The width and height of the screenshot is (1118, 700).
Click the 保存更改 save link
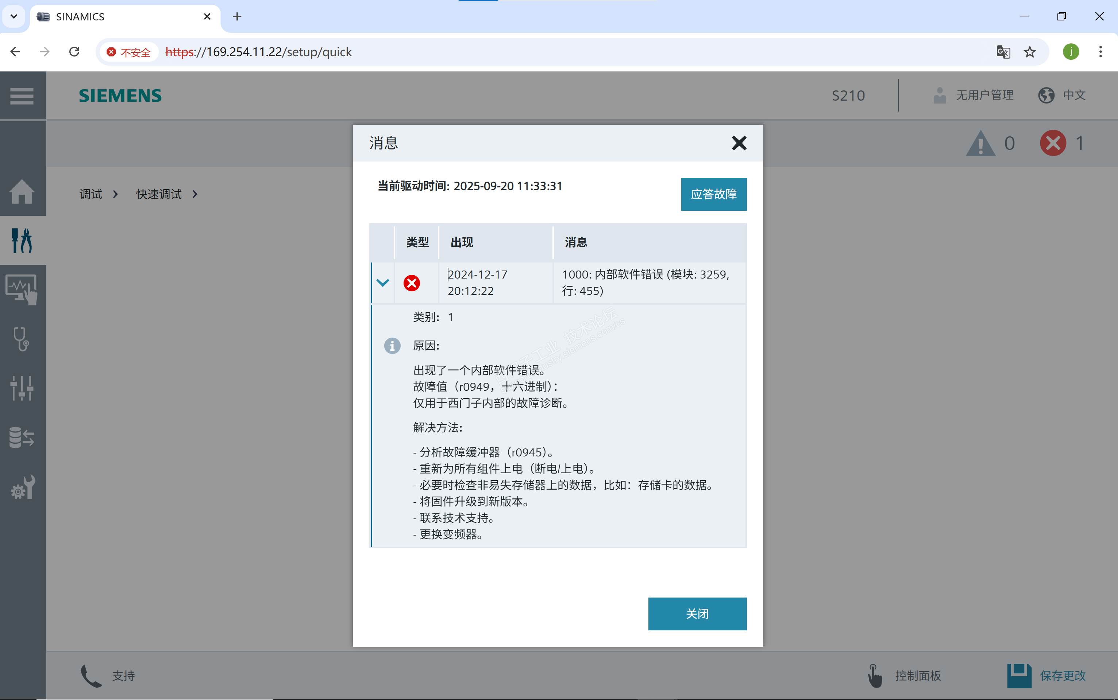[1062, 676]
